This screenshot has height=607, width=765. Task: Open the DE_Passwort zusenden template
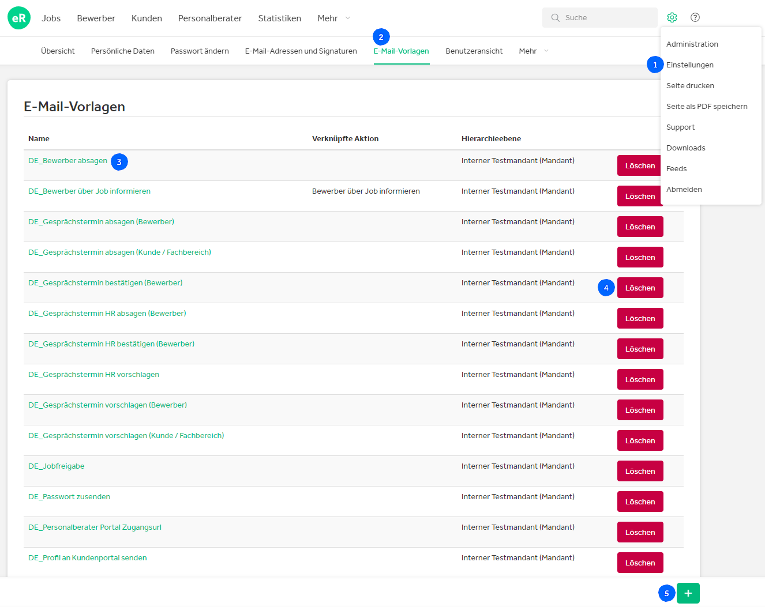click(x=69, y=497)
